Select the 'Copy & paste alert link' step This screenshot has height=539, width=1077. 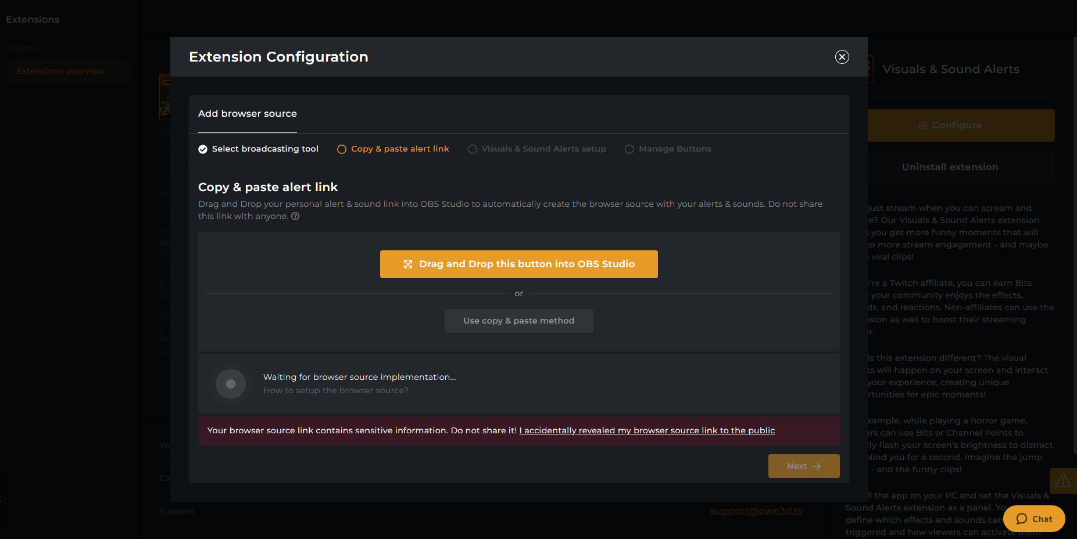(393, 149)
